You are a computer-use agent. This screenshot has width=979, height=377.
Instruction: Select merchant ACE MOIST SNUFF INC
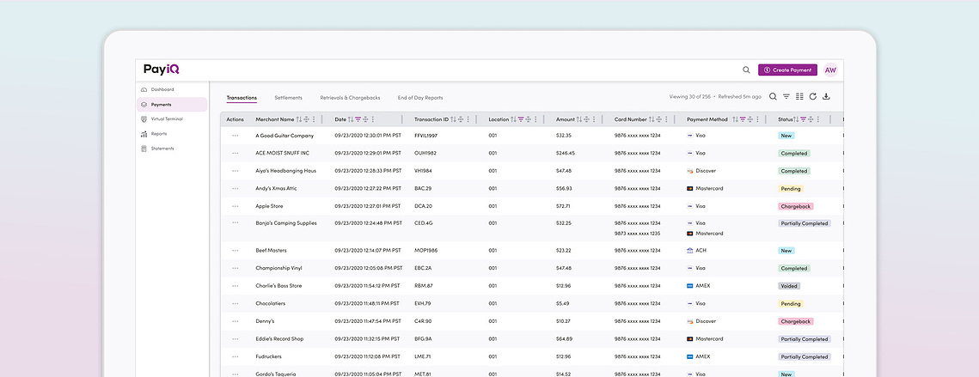(x=282, y=153)
